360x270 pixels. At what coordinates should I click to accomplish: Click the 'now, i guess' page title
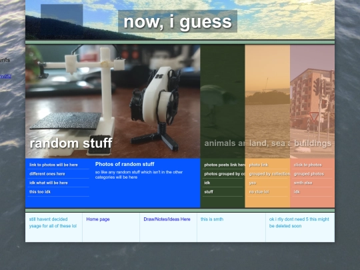click(x=178, y=21)
